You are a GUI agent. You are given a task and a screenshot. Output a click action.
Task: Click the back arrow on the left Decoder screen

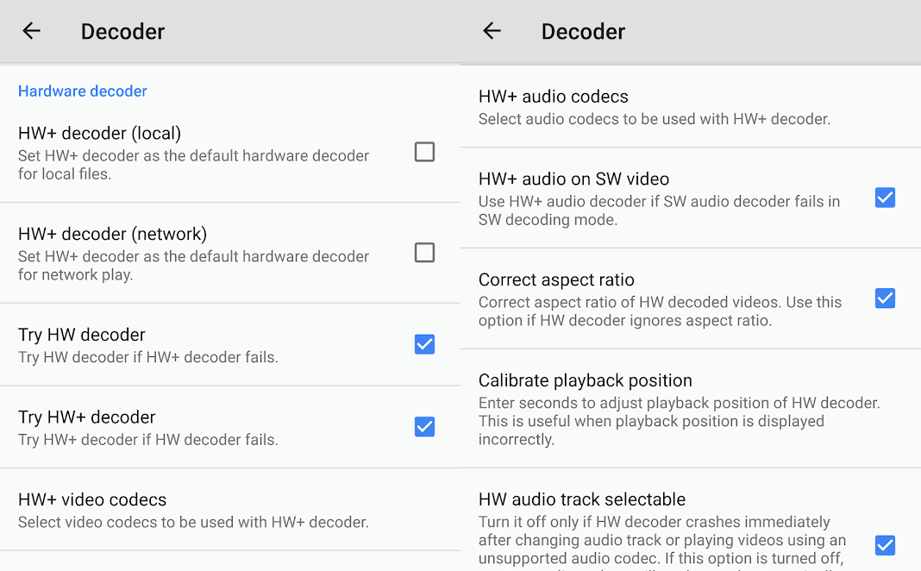[31, 31]
